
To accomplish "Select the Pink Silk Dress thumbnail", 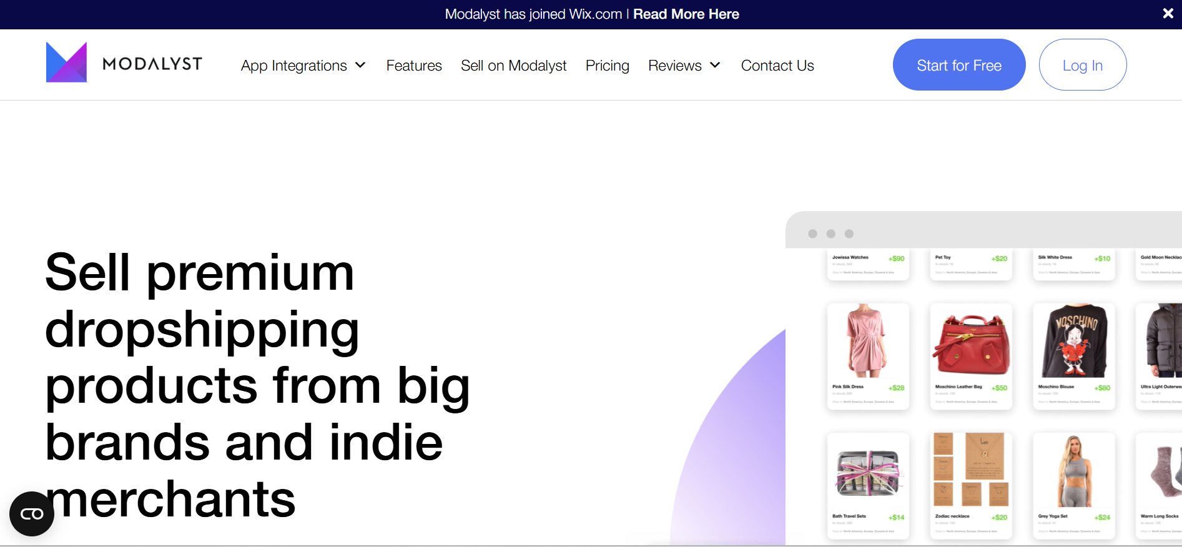I will [x=867, y=341].
